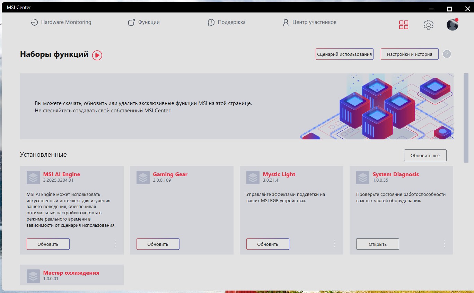474x293 pixels.
Task: Click the Mystic Light module icon
Action: [x=253, y=178]
